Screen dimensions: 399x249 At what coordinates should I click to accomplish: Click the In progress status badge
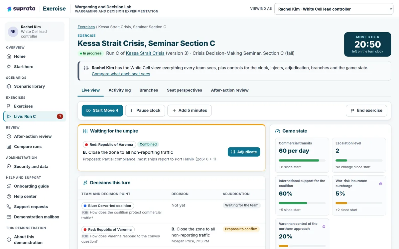[x=91, y=53]
